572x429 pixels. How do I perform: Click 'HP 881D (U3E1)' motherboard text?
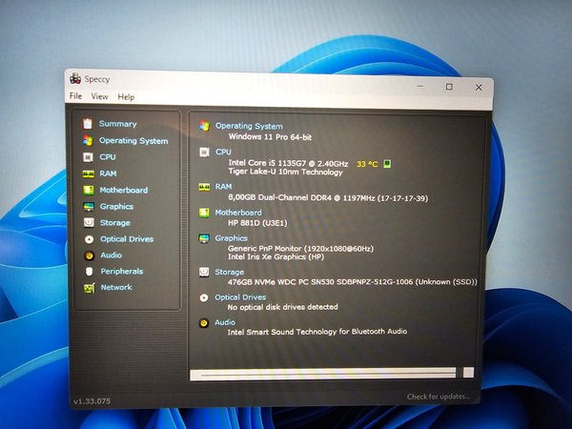257,223
